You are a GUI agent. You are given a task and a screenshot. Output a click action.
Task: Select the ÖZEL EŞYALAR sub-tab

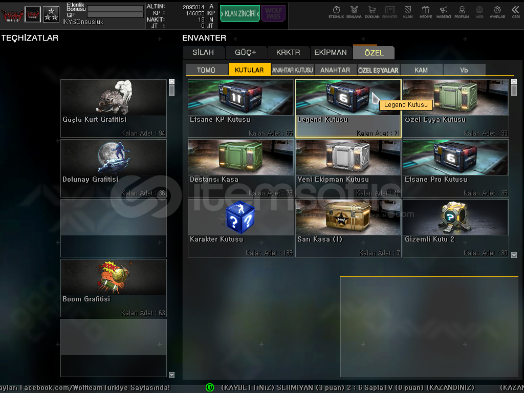tap(378, 70)
